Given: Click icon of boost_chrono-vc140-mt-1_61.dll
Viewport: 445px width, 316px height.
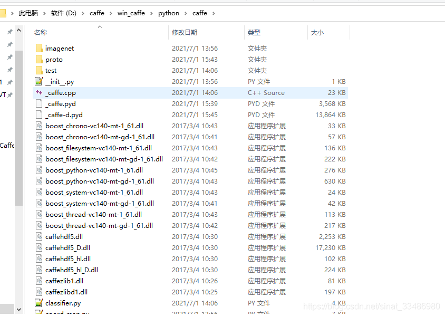Looking at the screenshot, I should pos(39,126).
